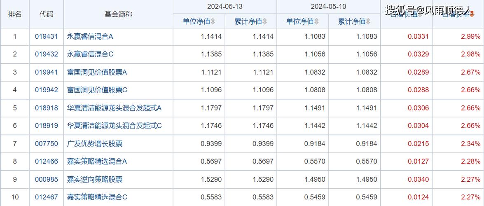Select the growth value 0.0331
Image resolution: width=484 pixels, height=206 pixels.
coord(418,36)
